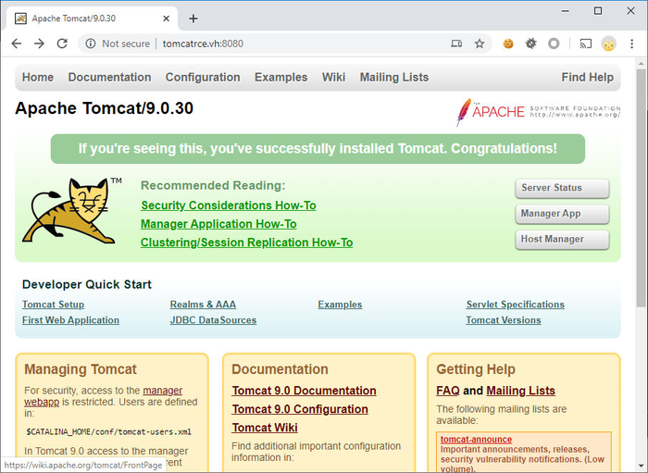Image resolution: width=648 pixels, height=473 pixels.
Task: Go back using the browser back arrow
Action: pos(16,44)
